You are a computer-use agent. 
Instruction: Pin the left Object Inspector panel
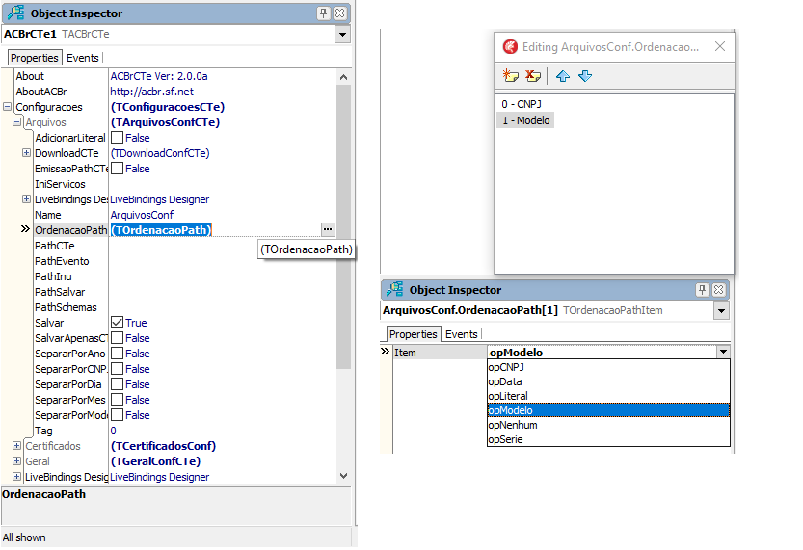click(323, 13)
